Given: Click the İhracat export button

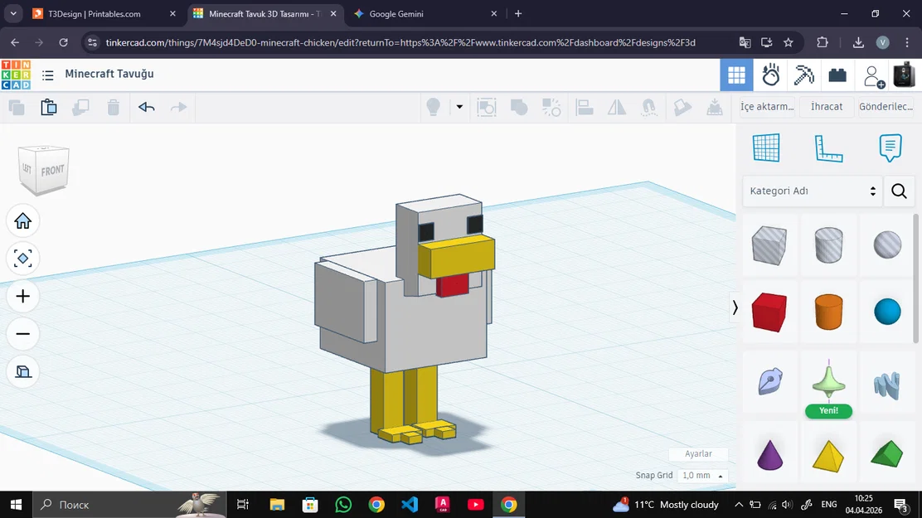Looking at the screenshot, I should (826, 106).
